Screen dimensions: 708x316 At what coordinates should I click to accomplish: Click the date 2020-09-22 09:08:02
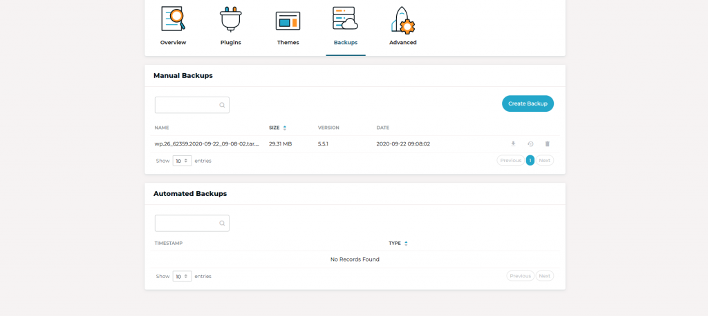coord(403,144)
